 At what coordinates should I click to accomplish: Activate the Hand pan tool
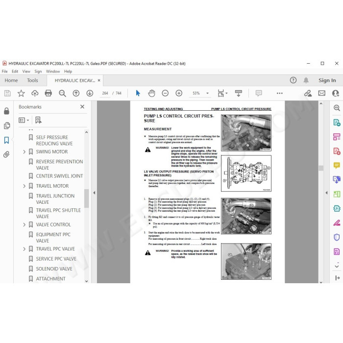tap(151, 94)
